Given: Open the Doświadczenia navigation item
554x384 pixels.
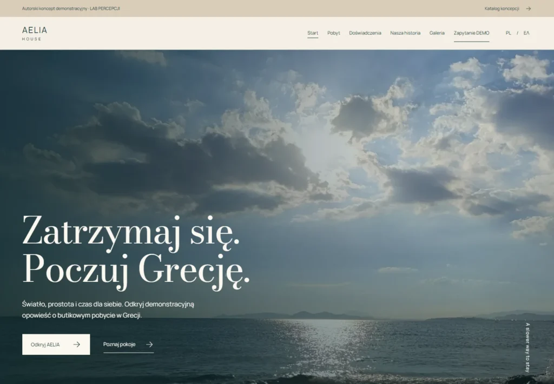Looking at the screenshot, I should (365, 33).
